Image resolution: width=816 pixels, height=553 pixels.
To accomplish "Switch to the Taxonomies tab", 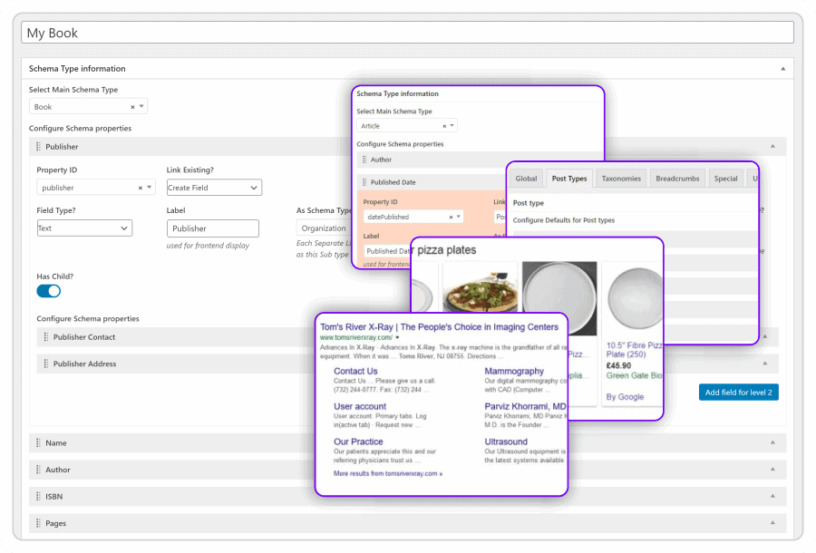I will click(x=621, y=179).
